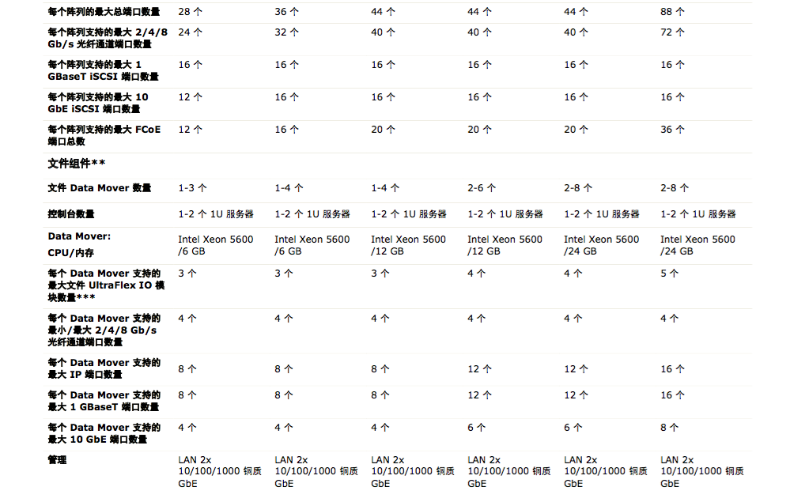
Task: Click the '1-3 个' Data Mover count
Action: (x=192, y=188)
